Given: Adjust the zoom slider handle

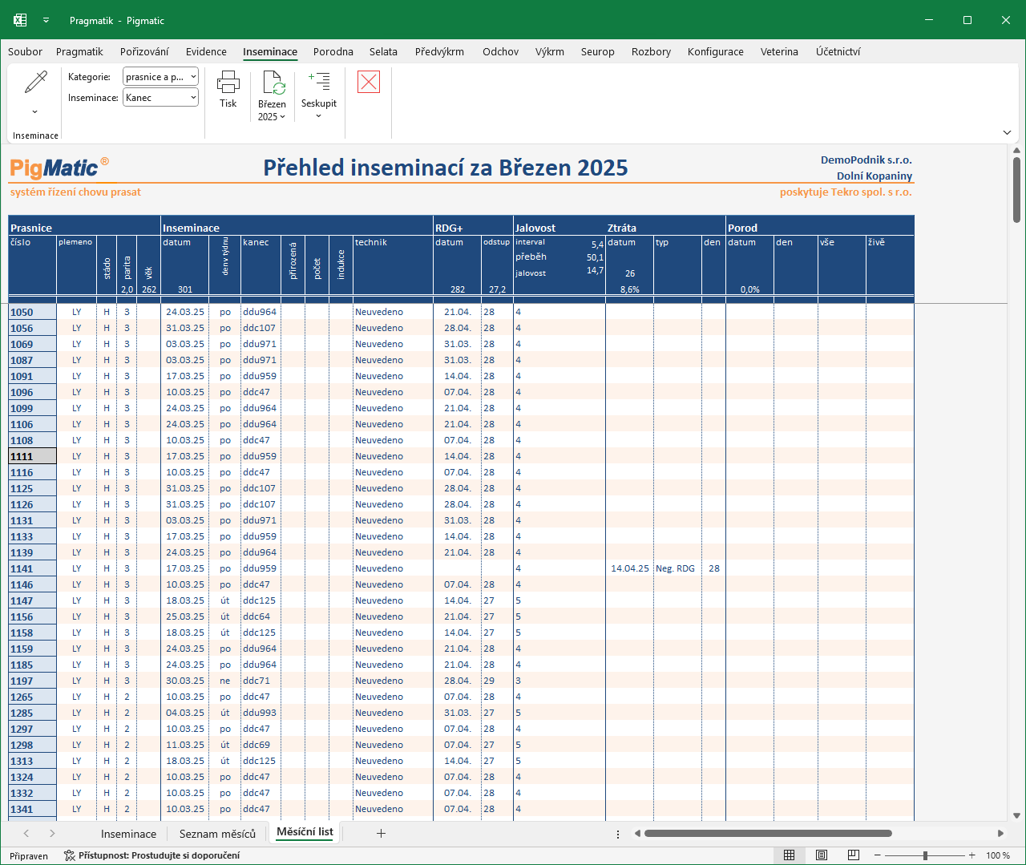Looking at the screenshot, I should tap(925, 855).
